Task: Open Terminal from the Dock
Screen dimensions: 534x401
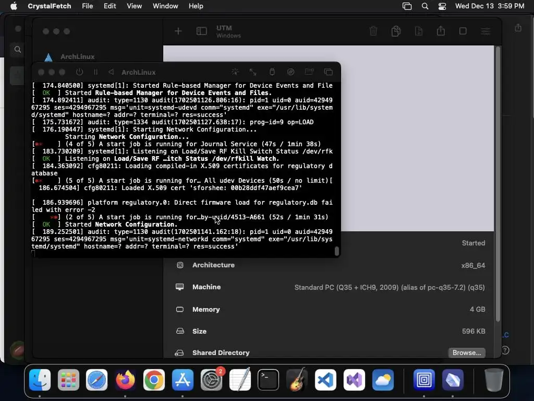Action: pyautogui.click(x=269, y=380)
